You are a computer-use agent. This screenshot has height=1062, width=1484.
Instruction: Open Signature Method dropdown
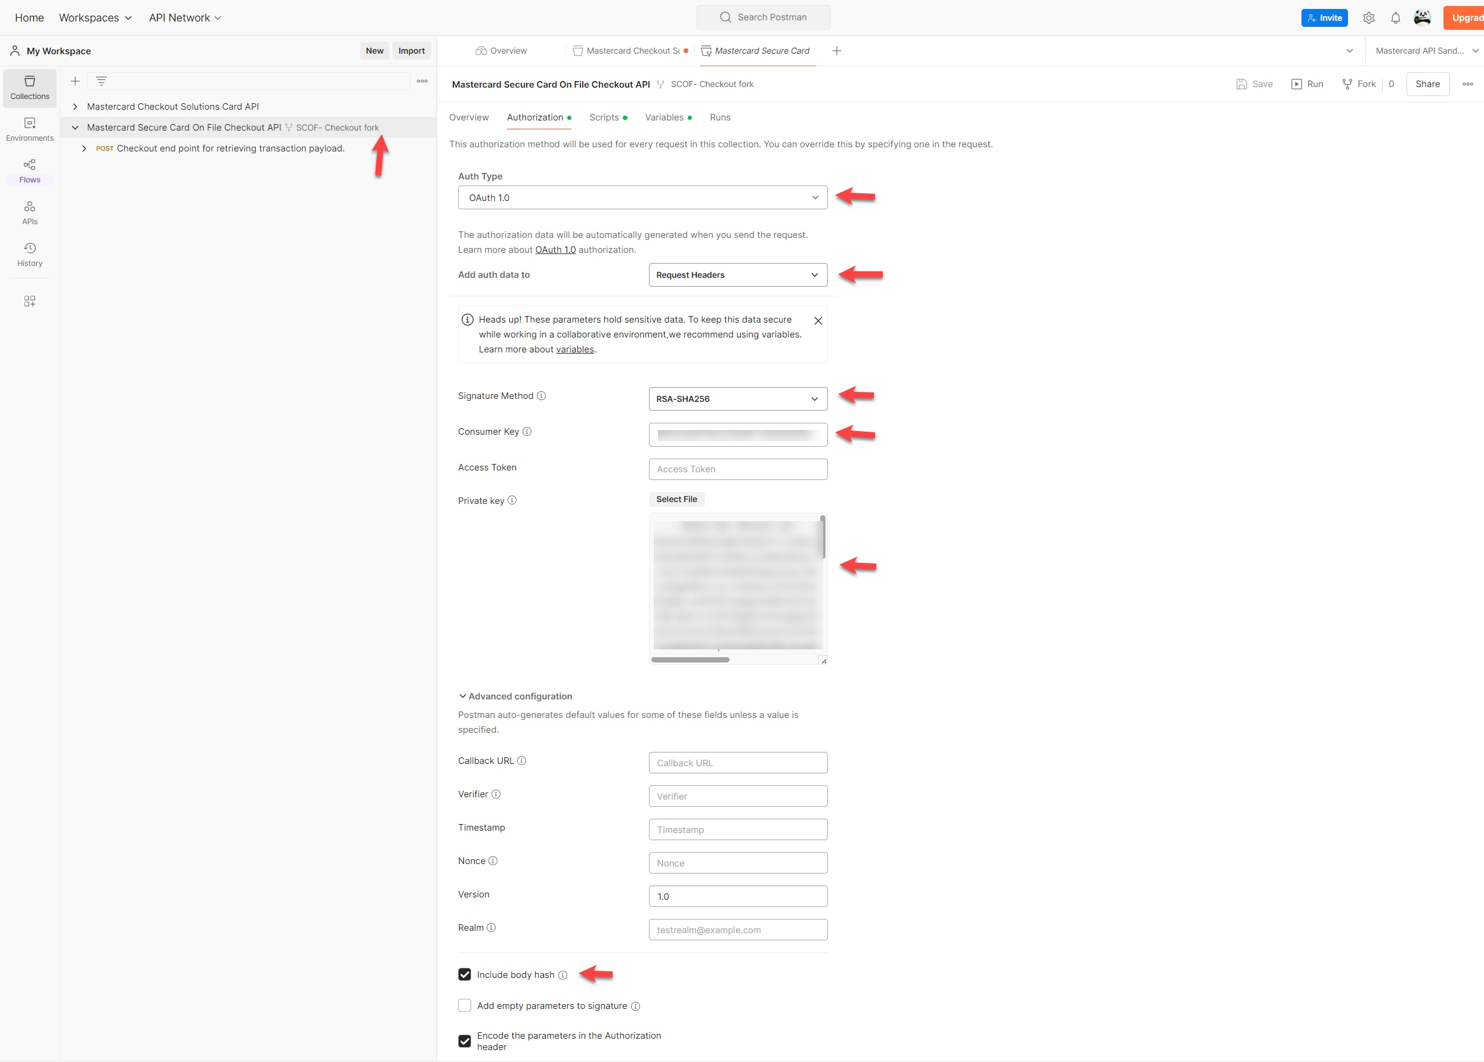pyautogui.click(x=738, y=399)
